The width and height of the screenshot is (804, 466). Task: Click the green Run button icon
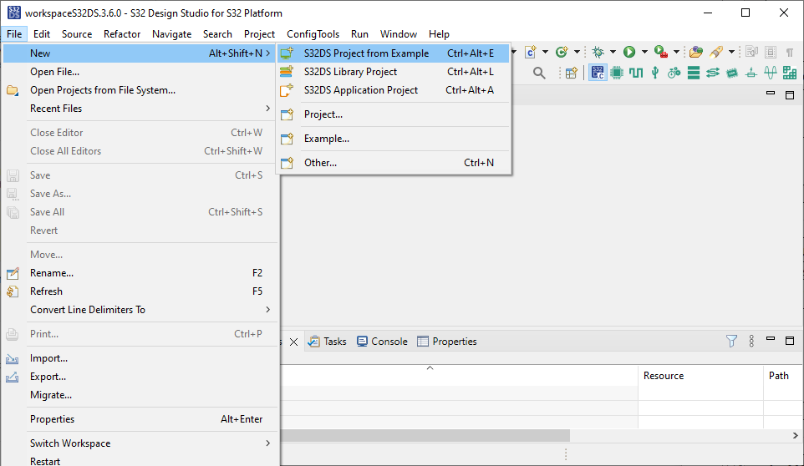[x=628, y=52]
